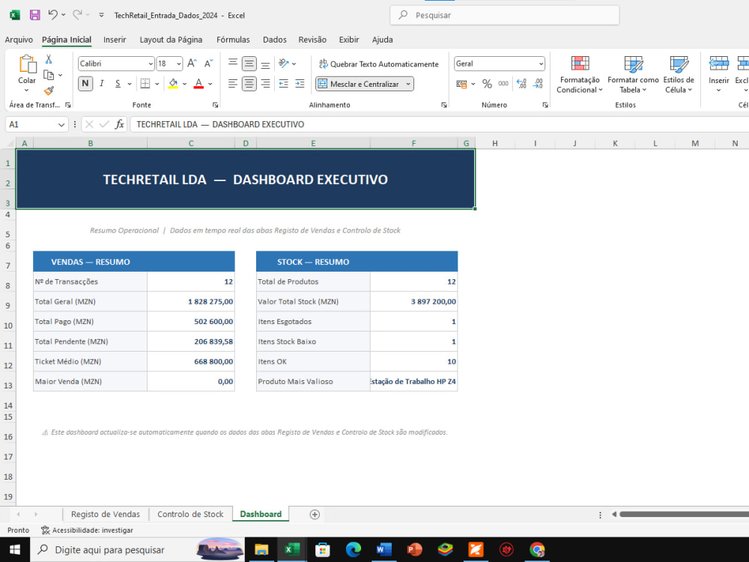This screenshot has width=749, height=562.
Task: Toggle underline S formatting
Action: point(118,84)
